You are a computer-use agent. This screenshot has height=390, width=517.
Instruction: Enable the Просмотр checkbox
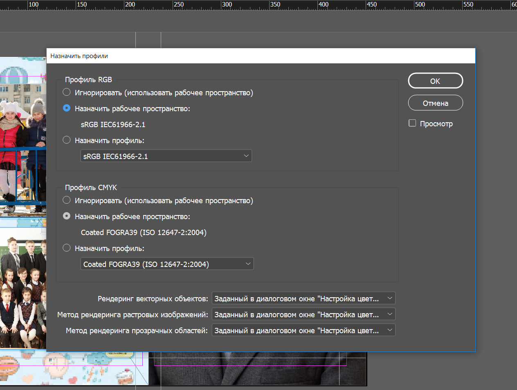pos(412,123)
